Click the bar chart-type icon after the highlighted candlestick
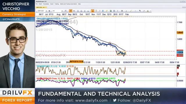This screenshot has width=186, height=104. [x=74, y=11]
